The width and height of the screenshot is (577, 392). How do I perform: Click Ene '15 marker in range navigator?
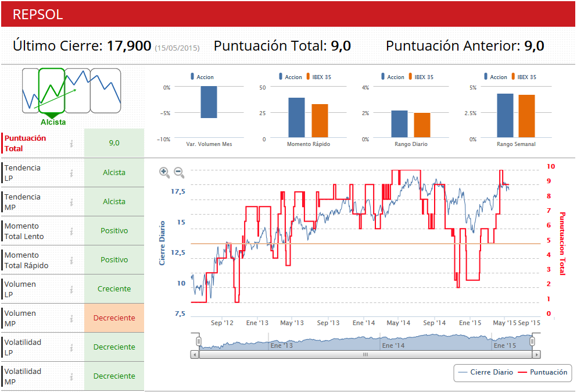coord(504,345)
